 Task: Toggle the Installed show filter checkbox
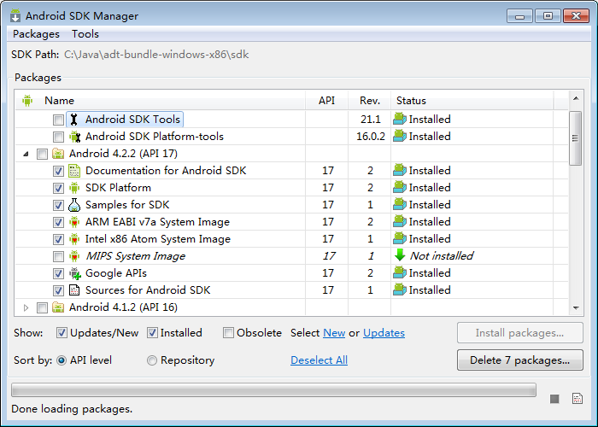click(152, 333)
